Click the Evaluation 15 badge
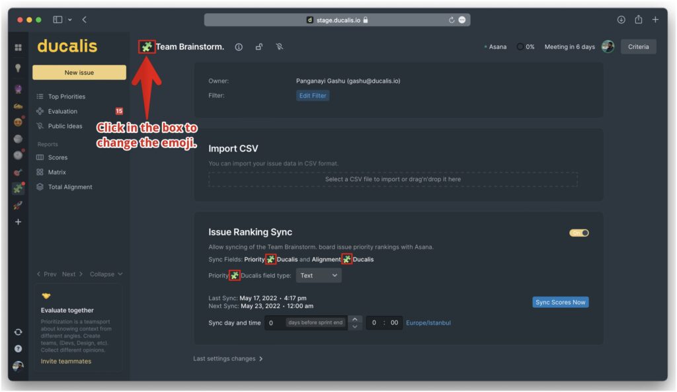 tap(119, 111)
